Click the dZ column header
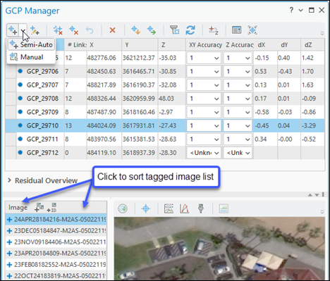The width and height of the screenshot is (330, 281). pyautogui.click(x=312, y=44)
